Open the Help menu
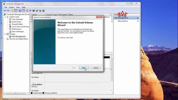The width and height of the screenshot is (178, 100). [x=24, y=7]
